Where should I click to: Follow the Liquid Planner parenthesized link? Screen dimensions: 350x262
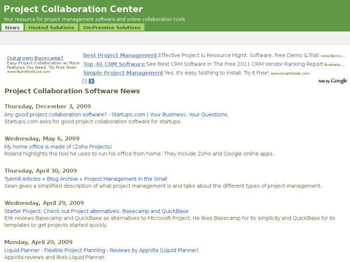coord(179,250)
